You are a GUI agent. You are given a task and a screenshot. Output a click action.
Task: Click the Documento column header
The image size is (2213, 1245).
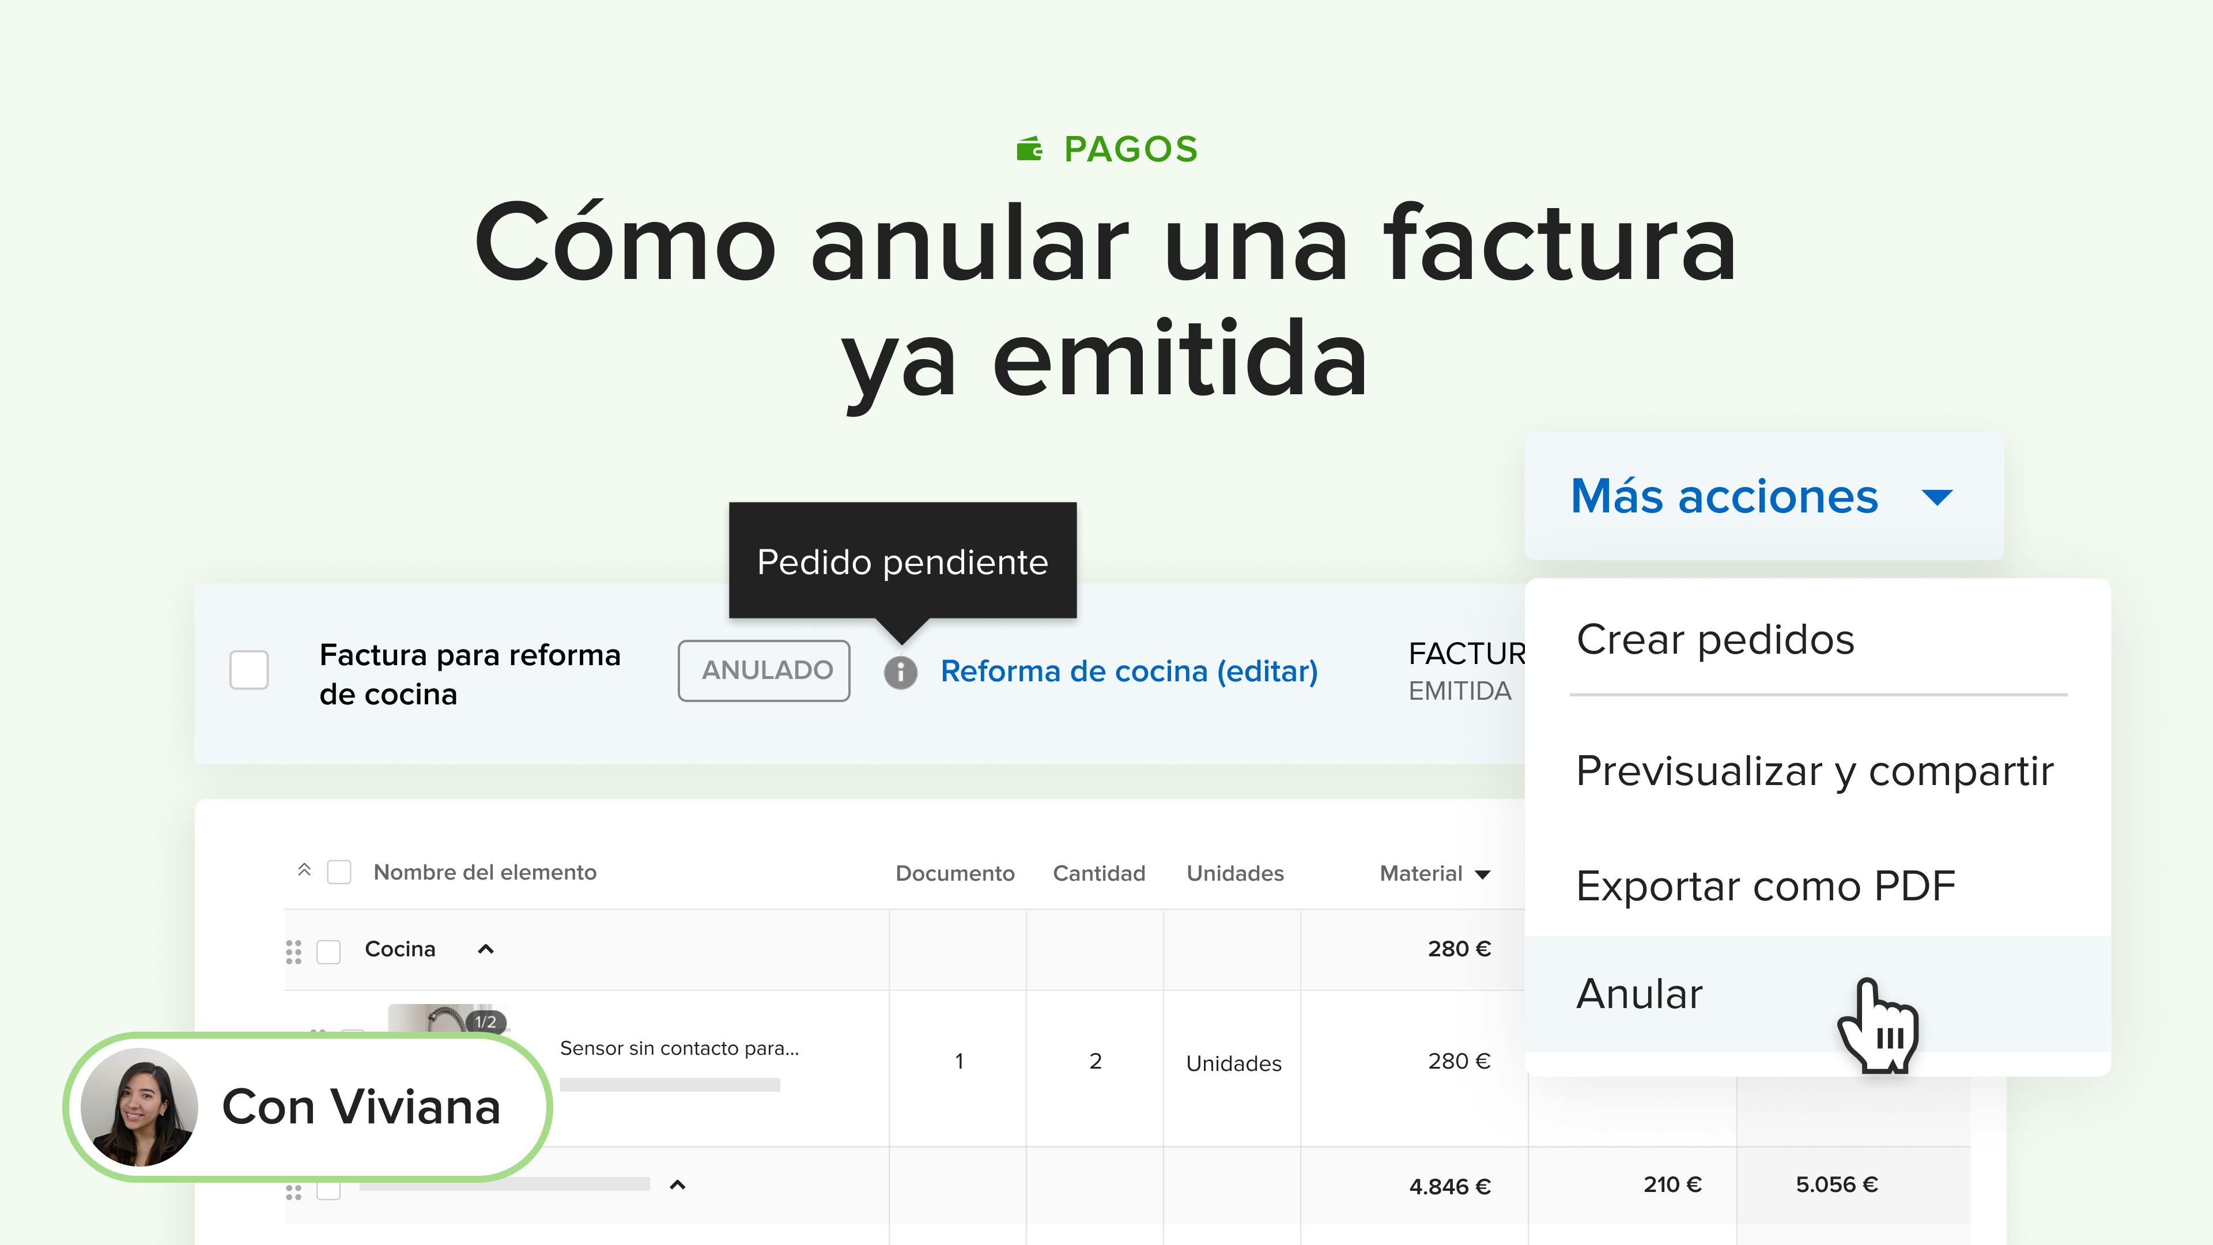point(954,873)
